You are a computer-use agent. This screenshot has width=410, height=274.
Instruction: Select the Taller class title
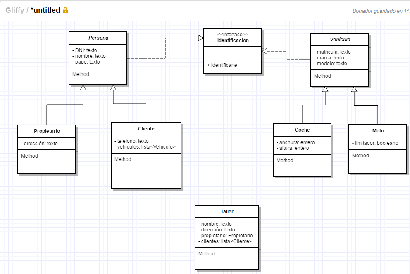(227, 212)
